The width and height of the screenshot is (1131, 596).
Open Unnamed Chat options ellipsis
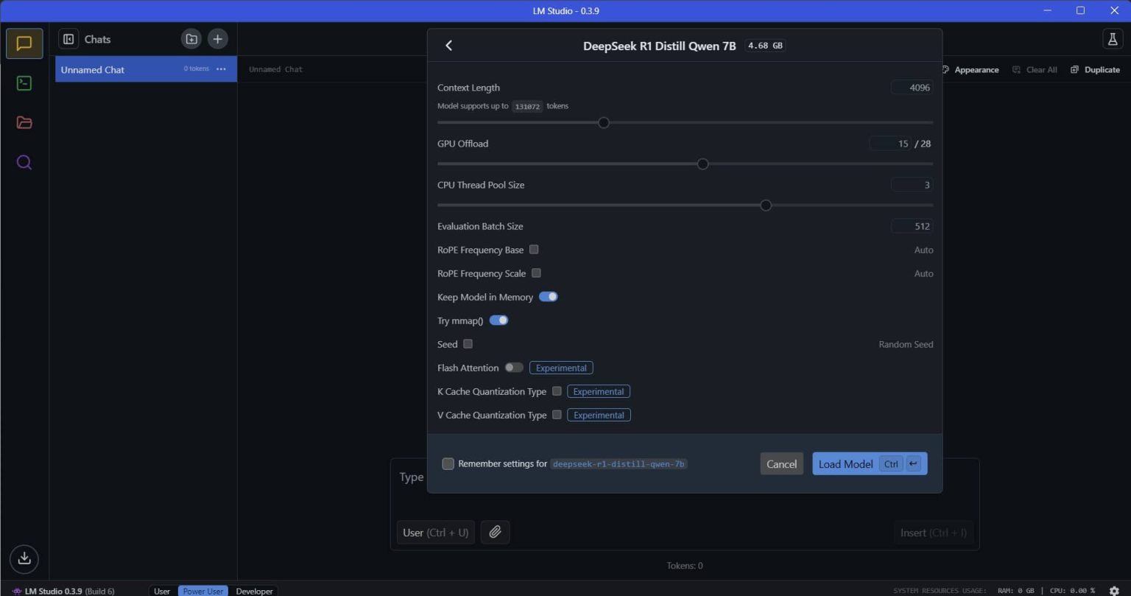click(221, 69)
